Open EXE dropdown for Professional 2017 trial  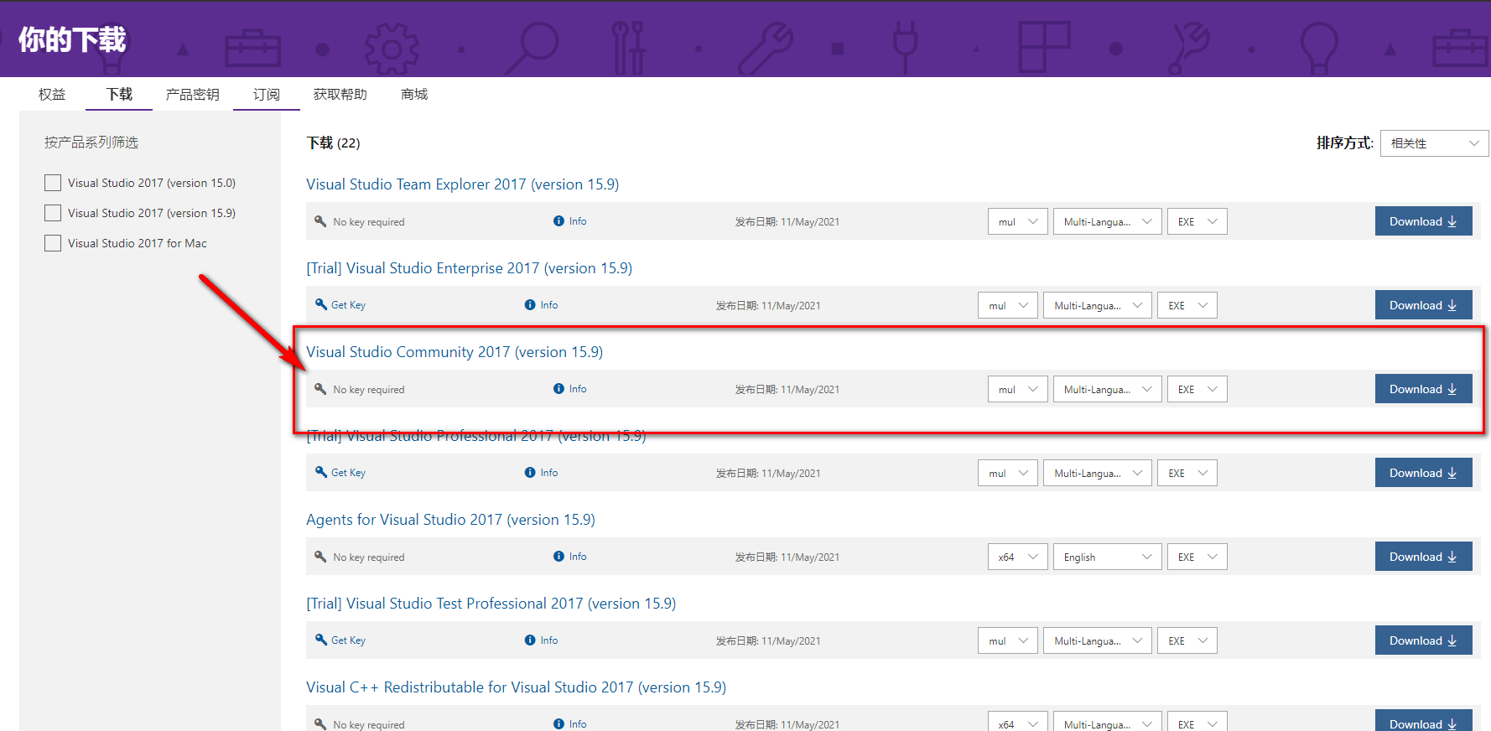click(1187, 473)
